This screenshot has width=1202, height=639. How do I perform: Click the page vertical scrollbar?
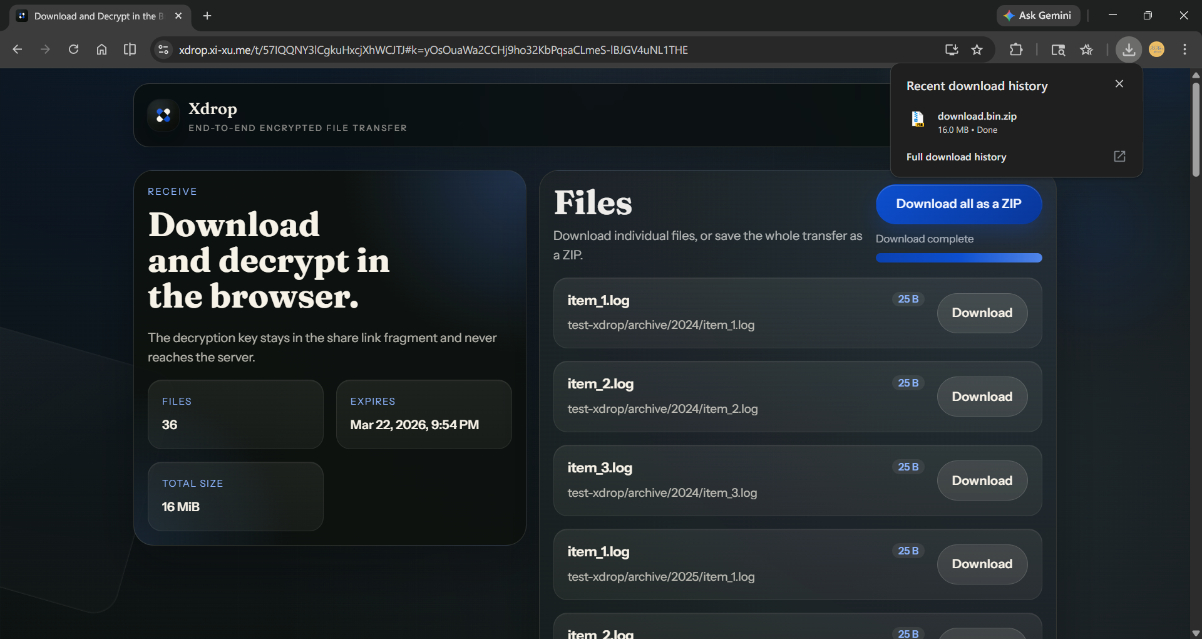pyautogui.click(x=1196, y=128)
